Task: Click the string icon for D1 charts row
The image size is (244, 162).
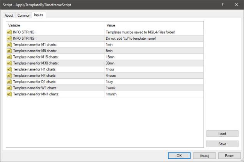Action: pos(9,82)
